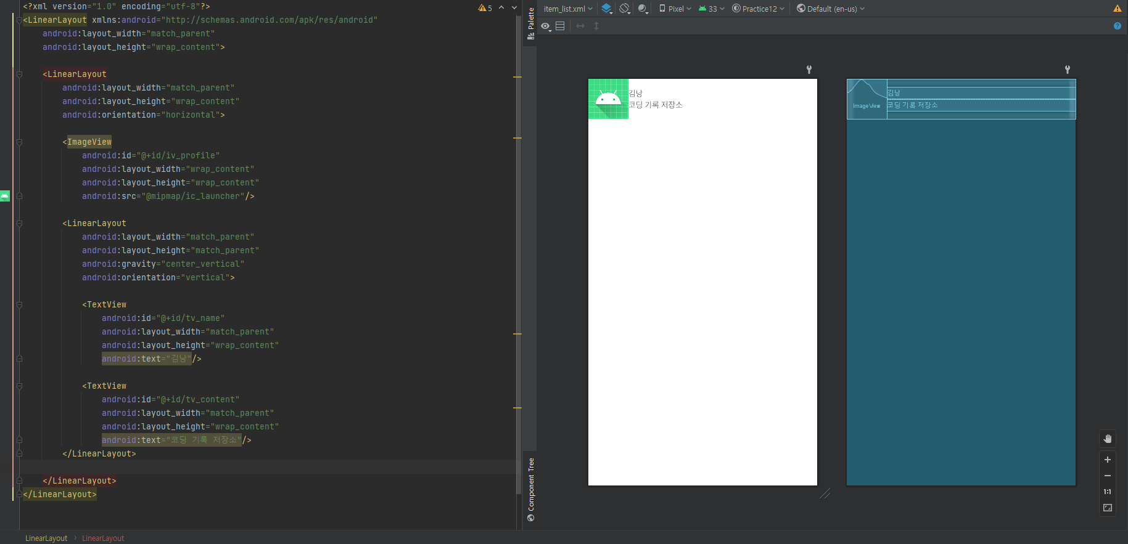Open the item_list.xml file dropdown

tap(568, 9)
